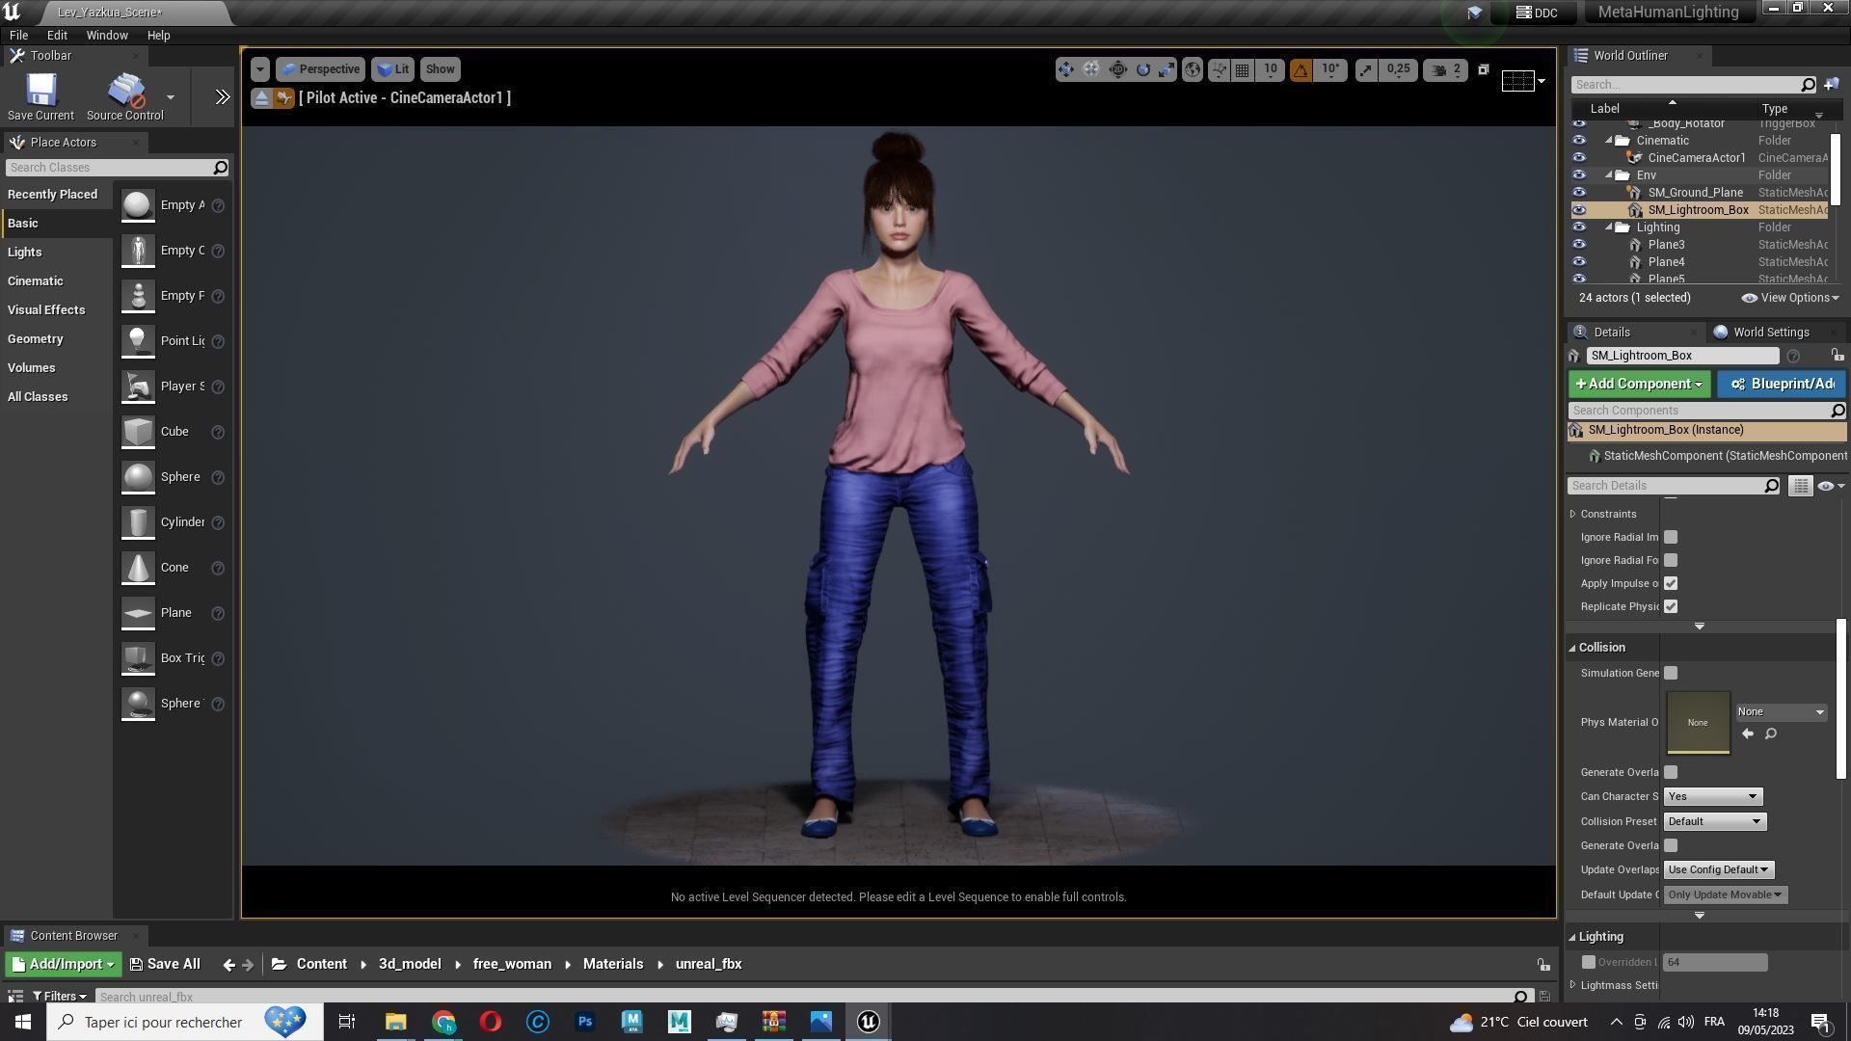The height and width of the screenshot is (1041, 1851).
Task: Open the Can Character Step dropdown
Action: click(x=1712, y=796)
